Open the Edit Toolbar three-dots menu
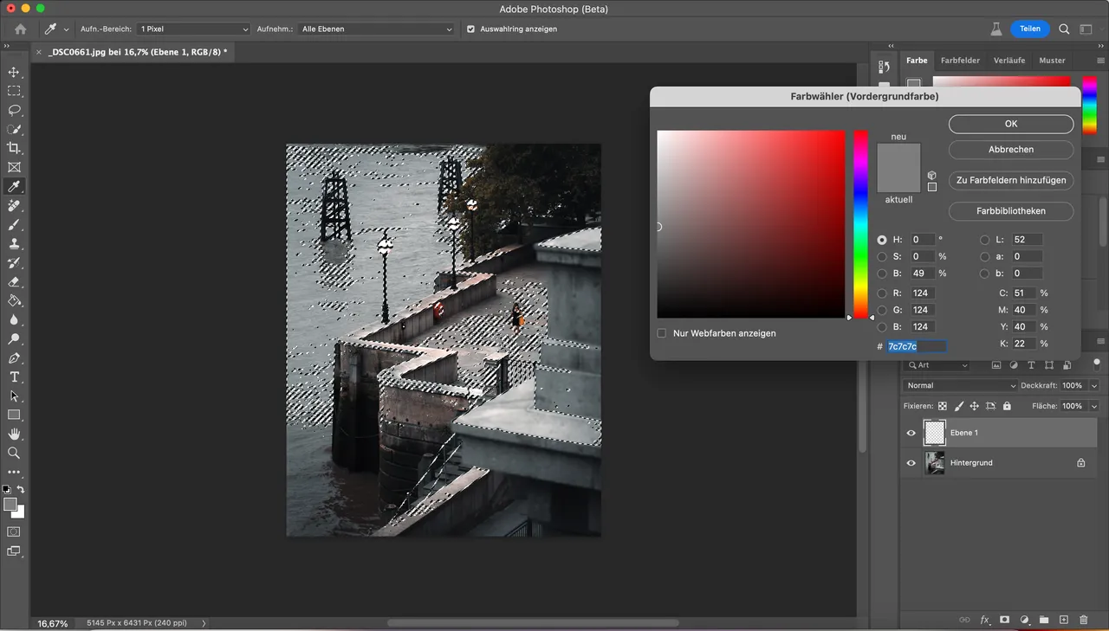This screenshot has height=631, width=1109. point(14,473)
